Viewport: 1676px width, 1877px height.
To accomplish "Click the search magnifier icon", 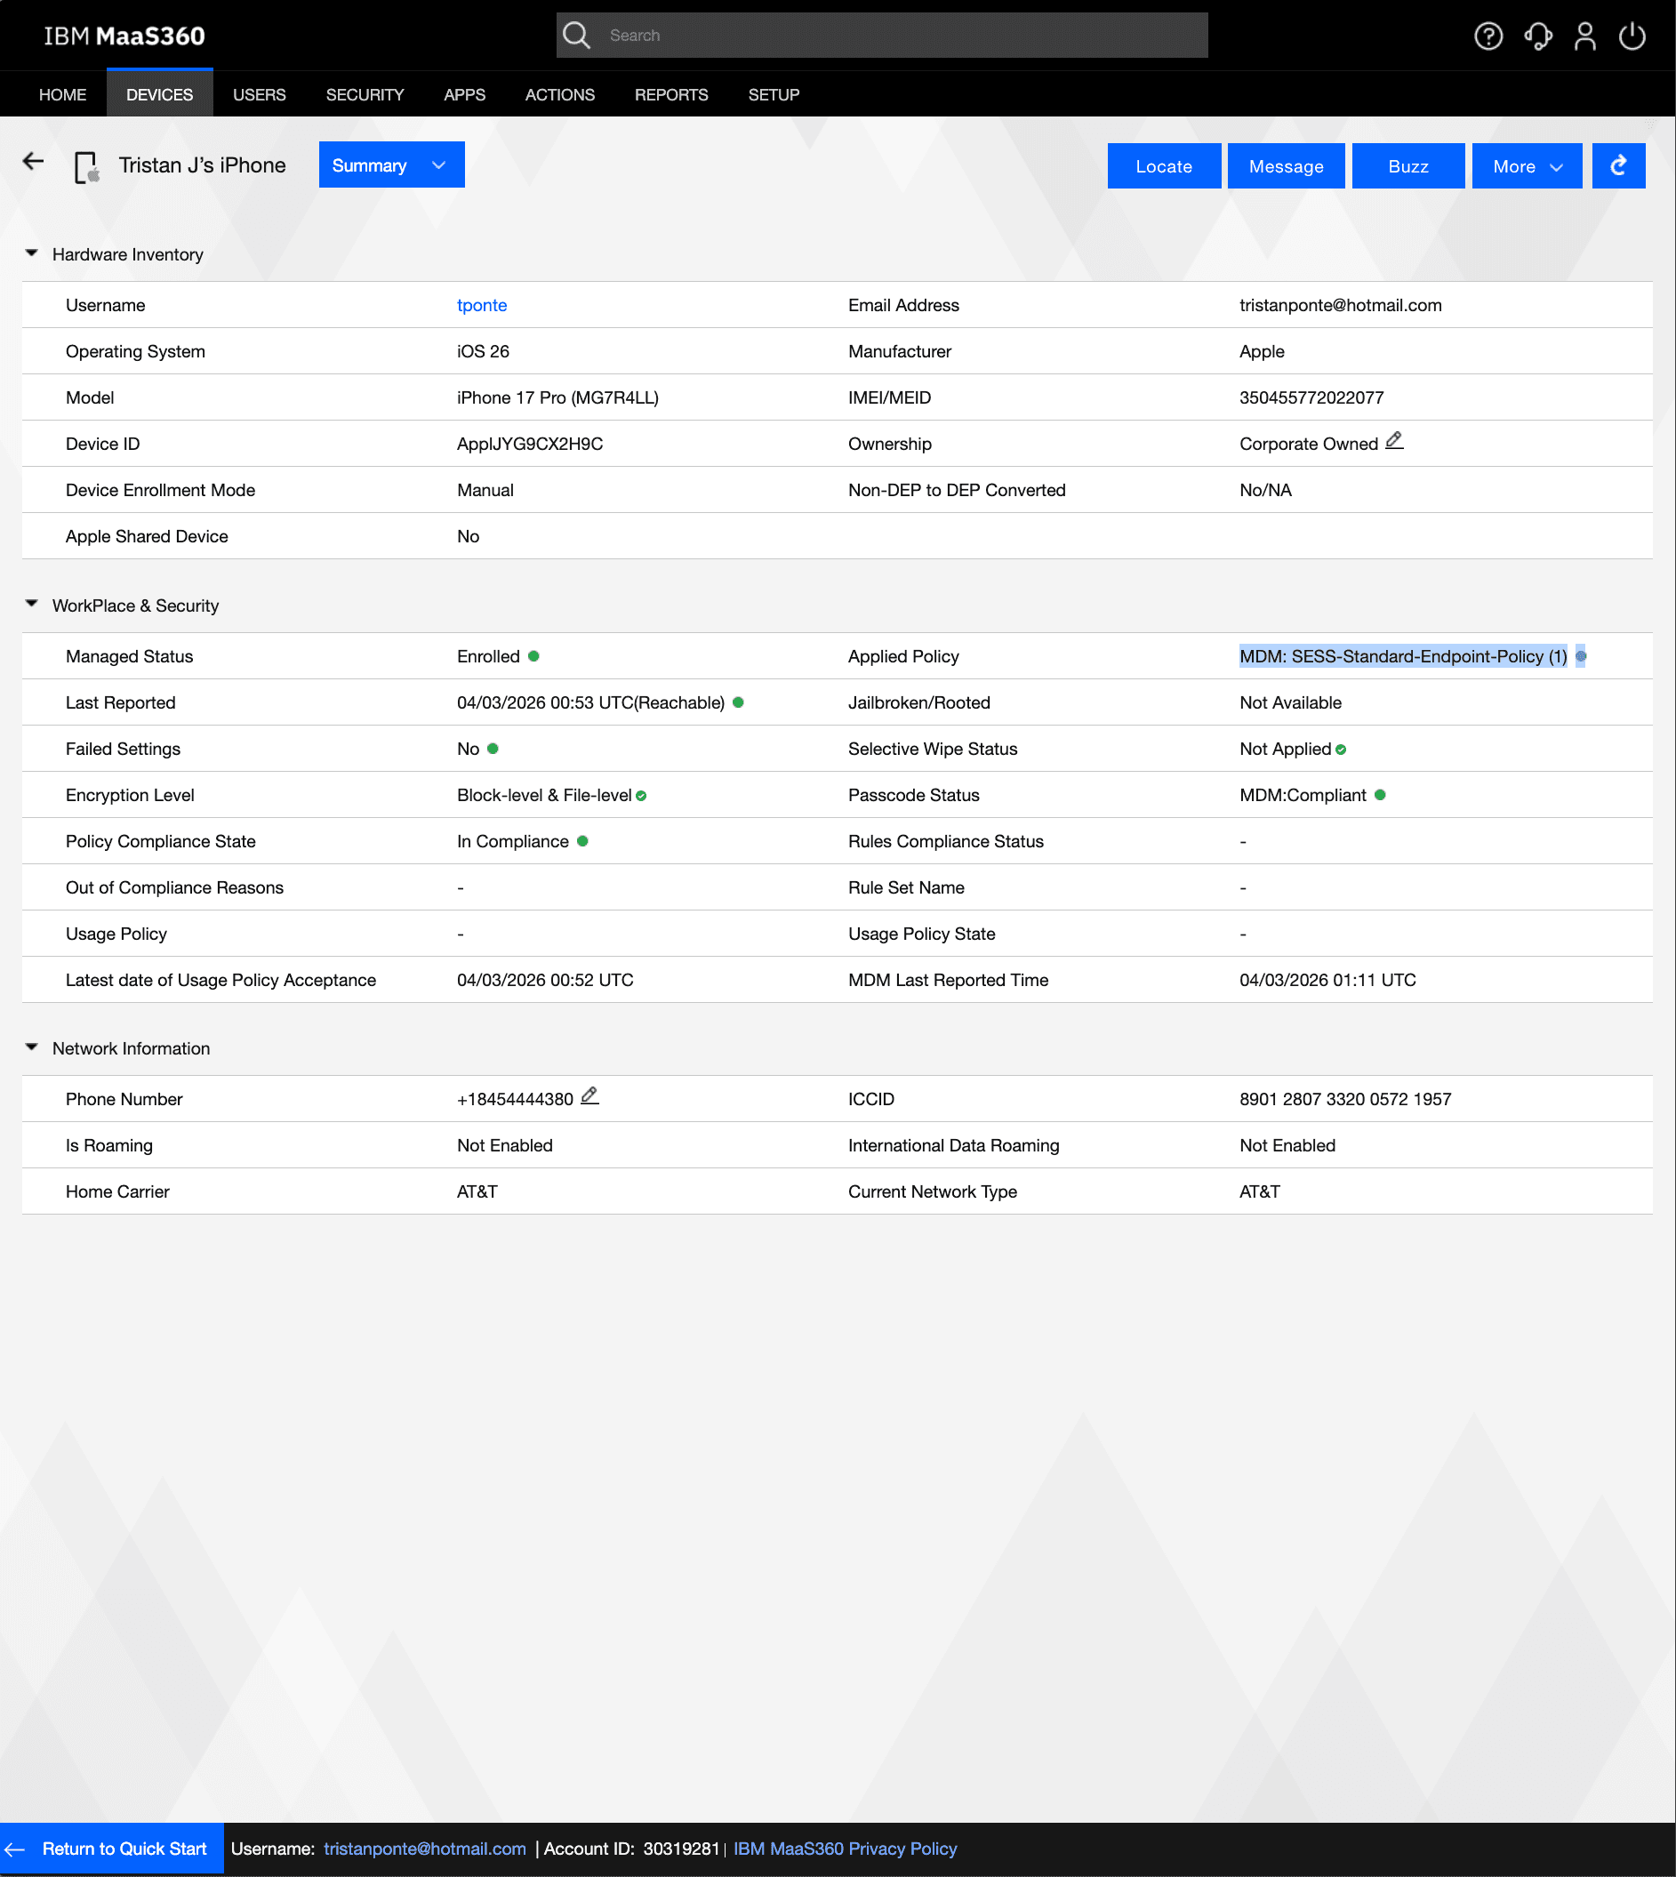I will [576, 35].
